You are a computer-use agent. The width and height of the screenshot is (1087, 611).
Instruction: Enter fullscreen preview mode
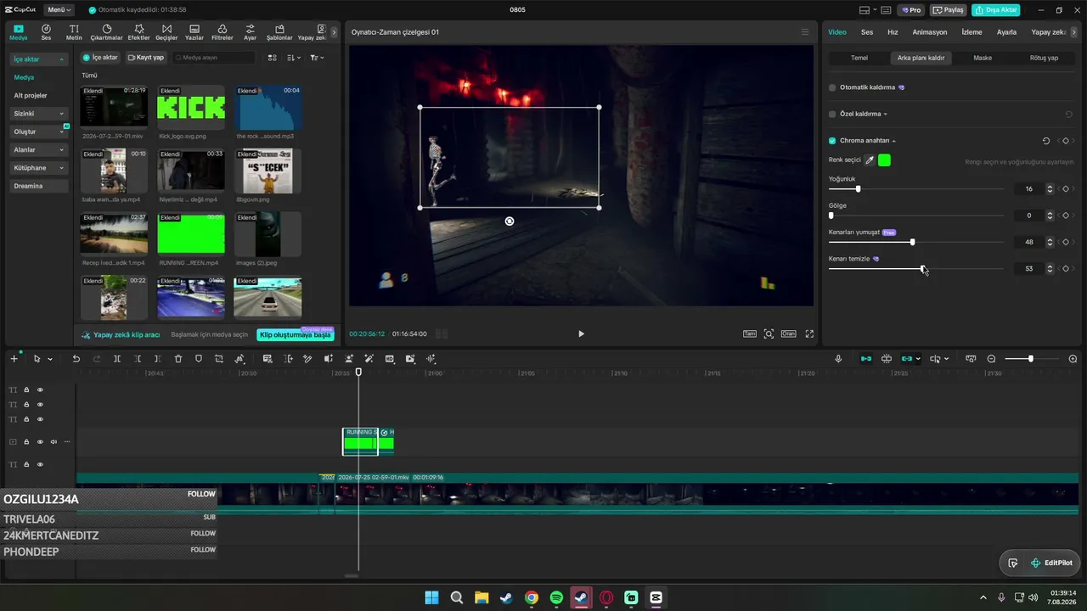pos(809,334)
